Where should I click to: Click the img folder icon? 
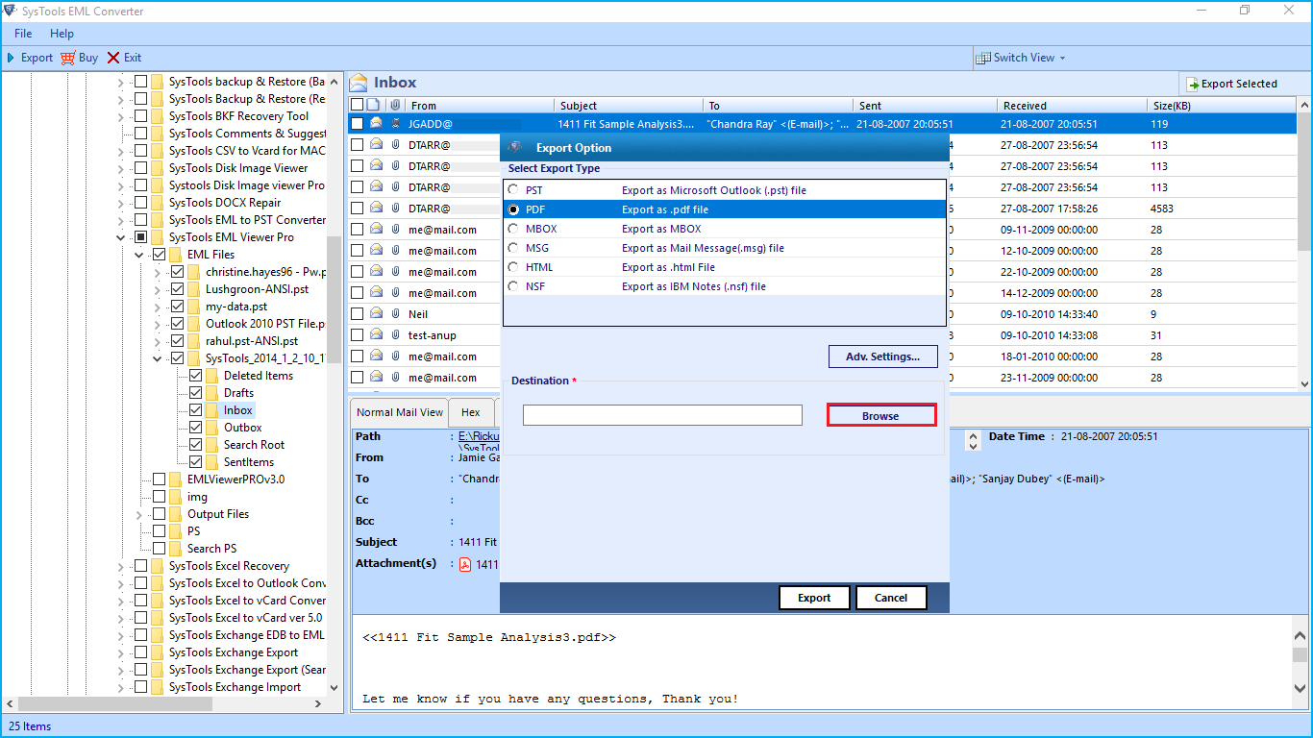click(175, 497)
